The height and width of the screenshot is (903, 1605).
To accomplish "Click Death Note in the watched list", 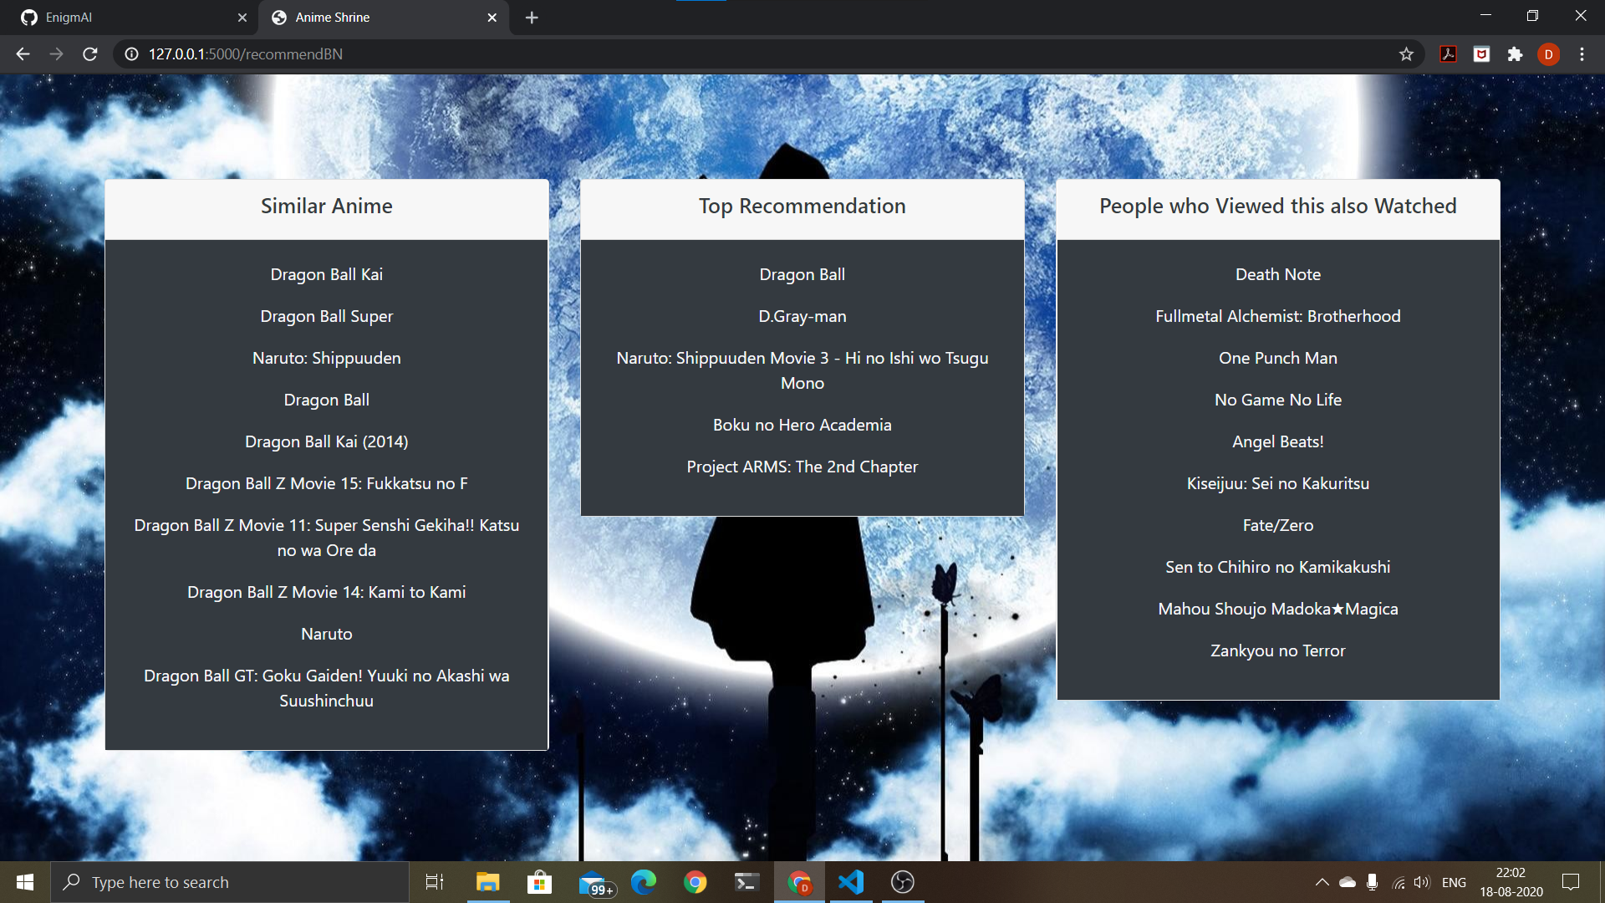I will tap(1277, 274).
